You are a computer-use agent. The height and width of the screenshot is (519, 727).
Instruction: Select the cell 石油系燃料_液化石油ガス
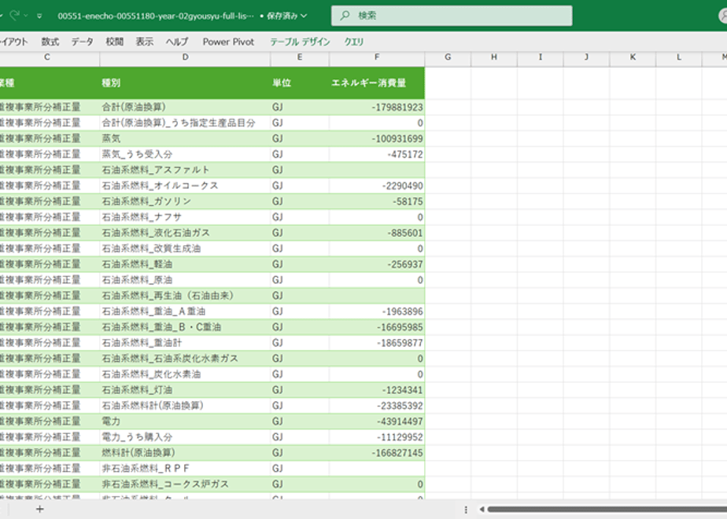185,233
